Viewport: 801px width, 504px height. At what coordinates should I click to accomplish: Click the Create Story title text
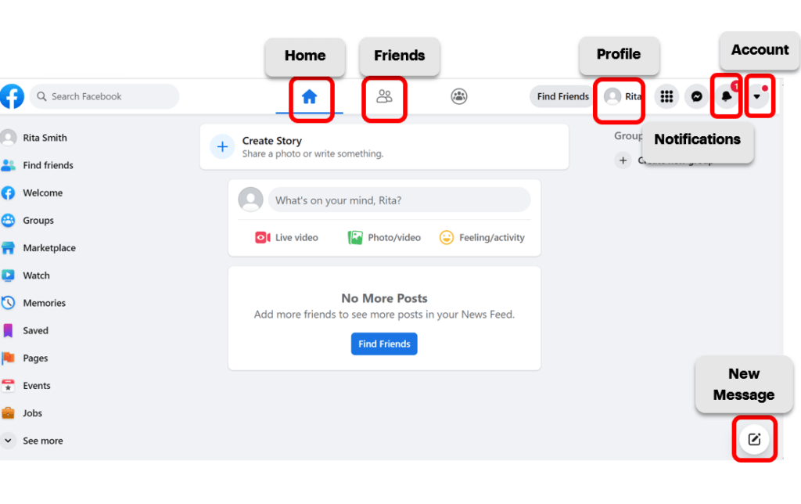(271, 141)
